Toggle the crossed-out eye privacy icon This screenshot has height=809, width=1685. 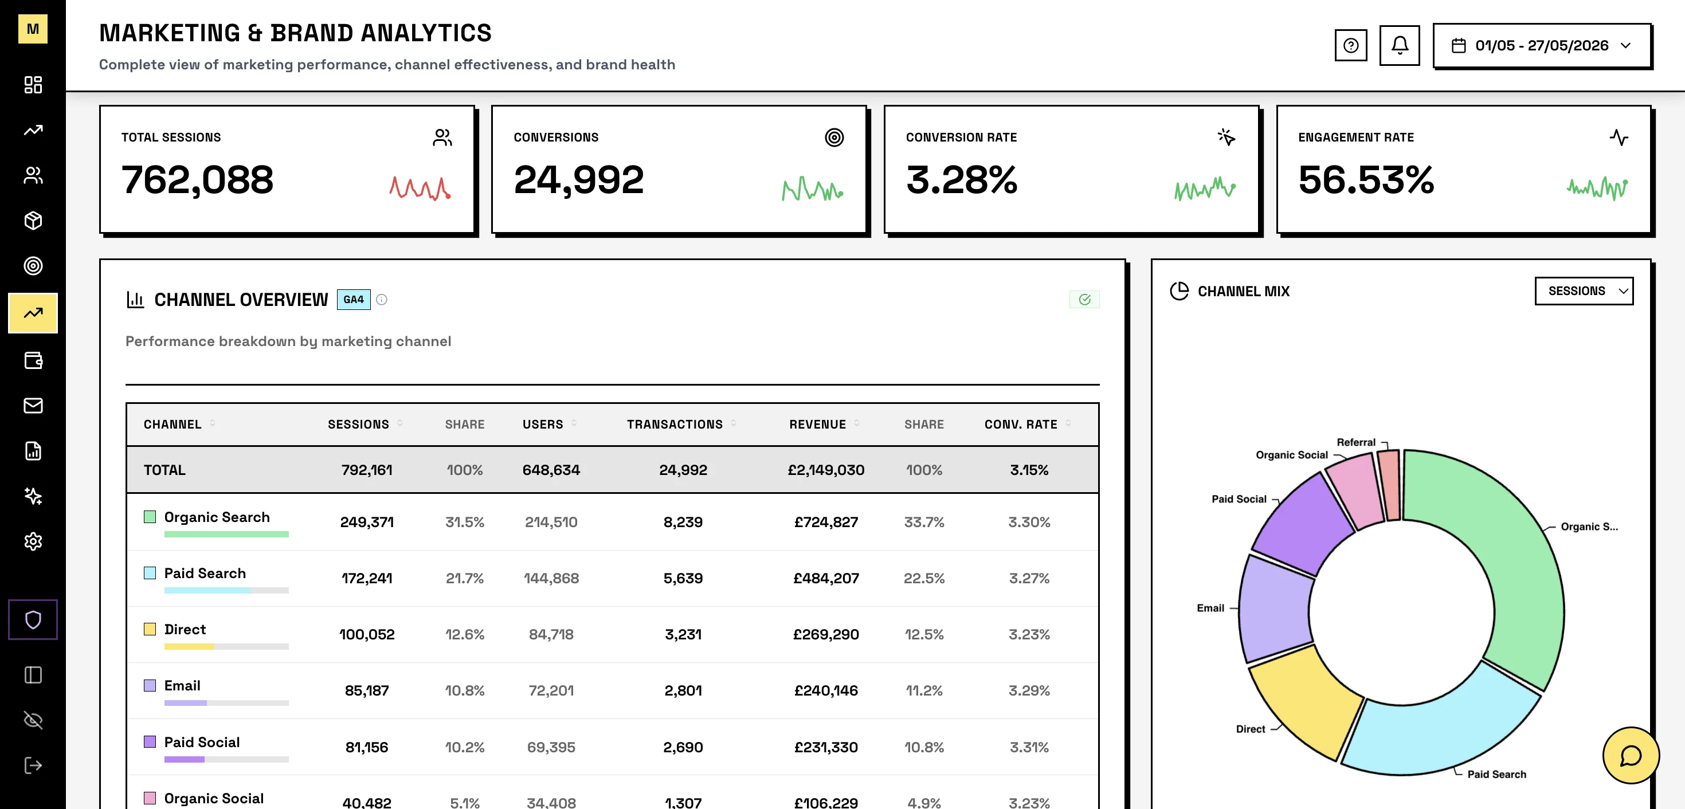[x=33, y=720]
